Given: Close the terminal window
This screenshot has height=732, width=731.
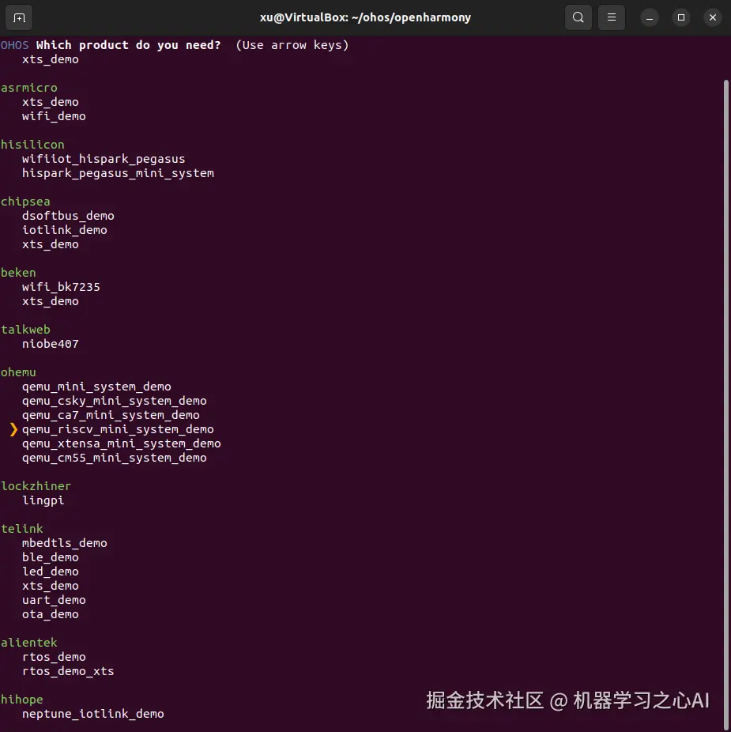Looking at the screenshot, I should coord(712,17).
